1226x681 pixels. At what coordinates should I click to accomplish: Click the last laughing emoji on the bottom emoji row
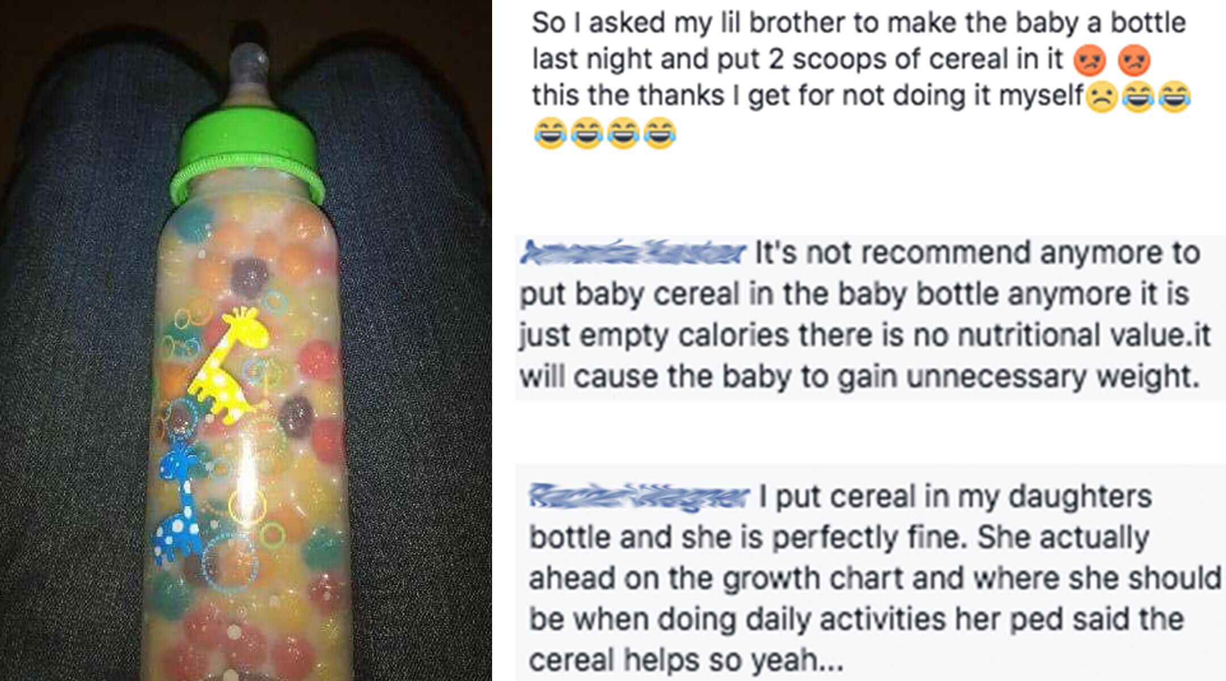659,133
